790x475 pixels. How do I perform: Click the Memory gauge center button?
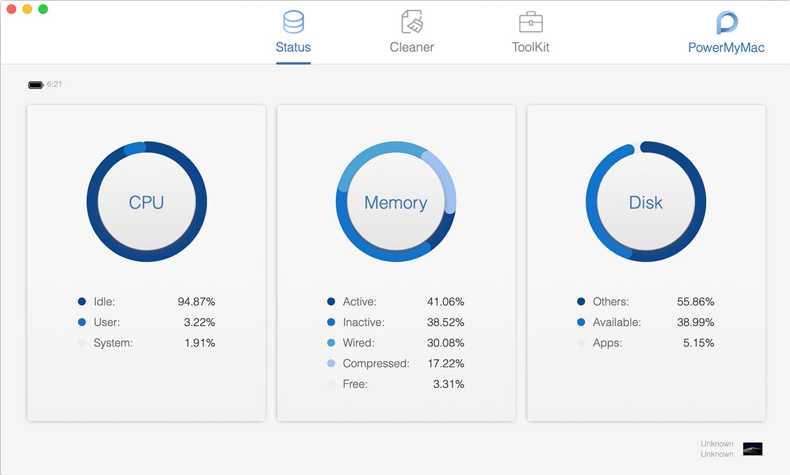point(396,202)
